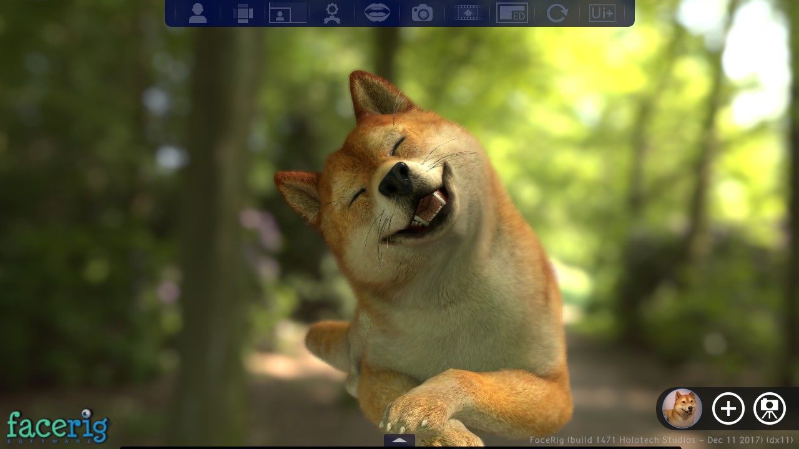Click the Shiba avatar's black nose
799x449 pixels.
coord(396,178)
